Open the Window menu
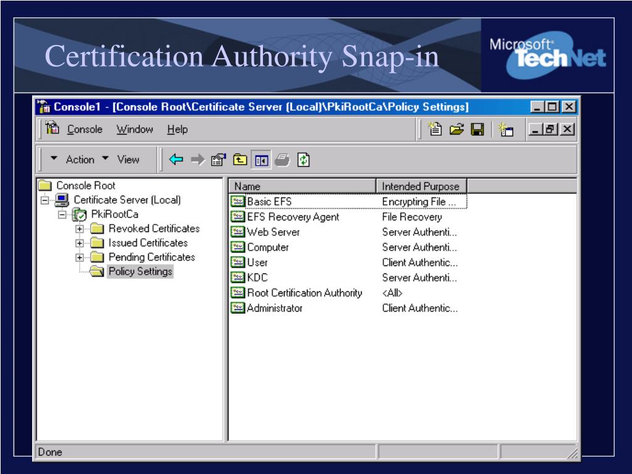632x474 pixels. pos(135,130)
